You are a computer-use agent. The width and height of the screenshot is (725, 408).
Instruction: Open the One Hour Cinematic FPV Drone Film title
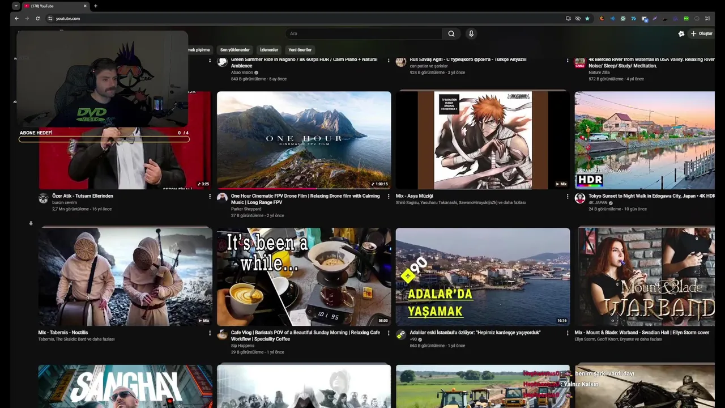[305, 199]
